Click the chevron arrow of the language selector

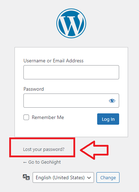tap(89, 178)
